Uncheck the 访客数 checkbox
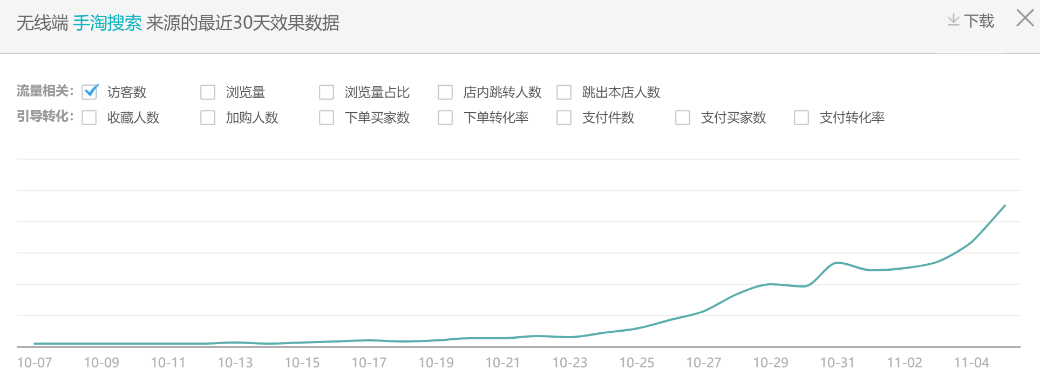Screen dimensions: 1040x390 tap(90, 92)
